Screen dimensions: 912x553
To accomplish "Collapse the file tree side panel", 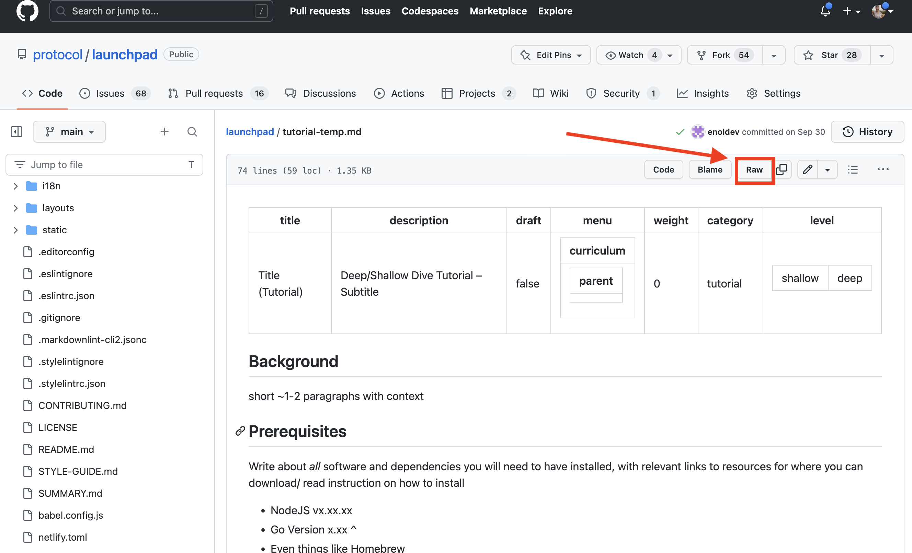I will click(16, 132).
